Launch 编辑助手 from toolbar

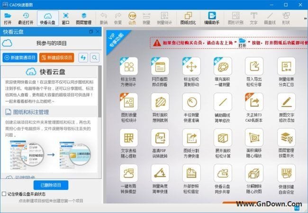click(212, 18)
